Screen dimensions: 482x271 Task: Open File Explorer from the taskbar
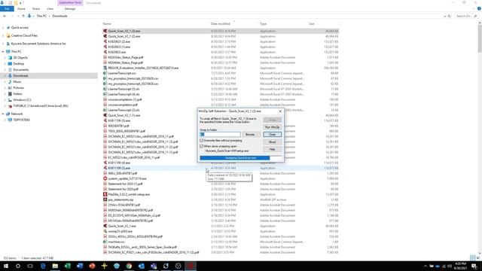tap(55, 266)
